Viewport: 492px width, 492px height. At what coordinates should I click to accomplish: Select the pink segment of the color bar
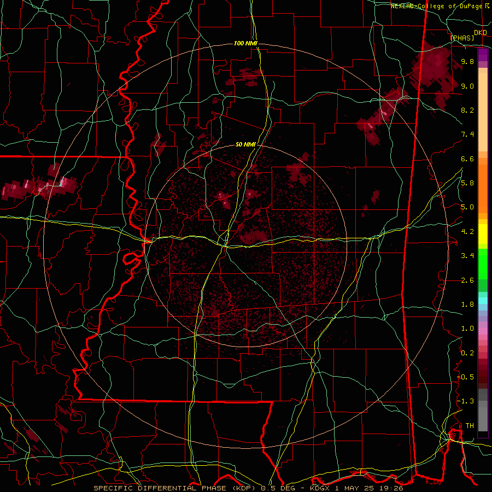[483, 331]
